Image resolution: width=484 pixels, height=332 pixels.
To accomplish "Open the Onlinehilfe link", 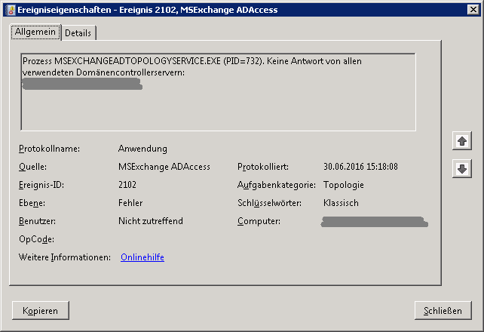I will 142,257.
